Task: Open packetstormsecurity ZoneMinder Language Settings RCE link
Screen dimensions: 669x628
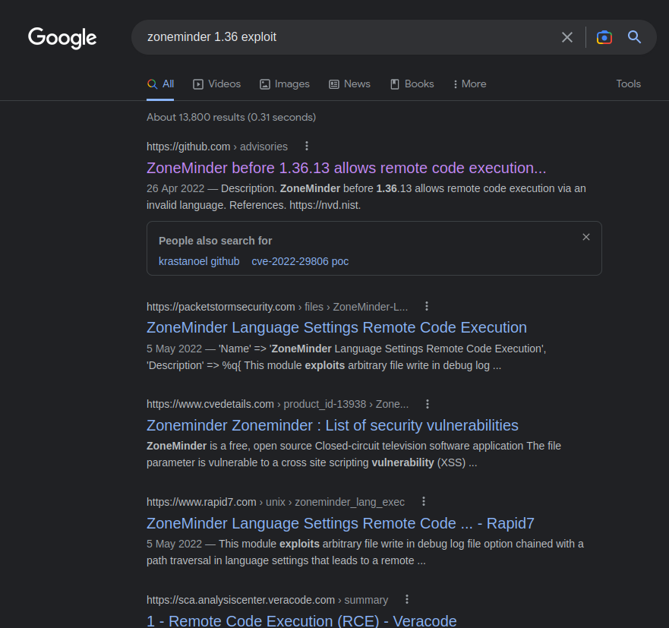Action: (x=336, y=327)
